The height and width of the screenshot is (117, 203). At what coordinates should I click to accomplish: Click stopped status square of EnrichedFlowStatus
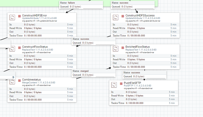point(123,48)
